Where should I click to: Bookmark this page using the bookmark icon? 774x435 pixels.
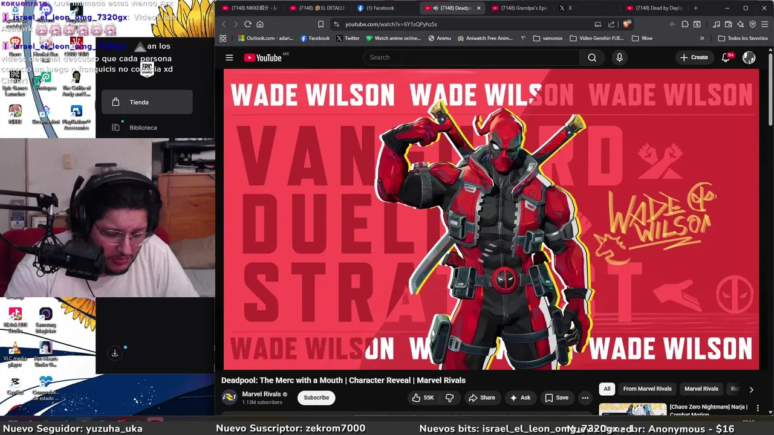pos(320,24)
